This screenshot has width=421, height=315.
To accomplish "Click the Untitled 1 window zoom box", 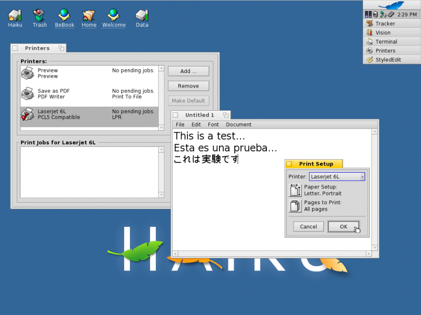I will [x=226, y=115].
